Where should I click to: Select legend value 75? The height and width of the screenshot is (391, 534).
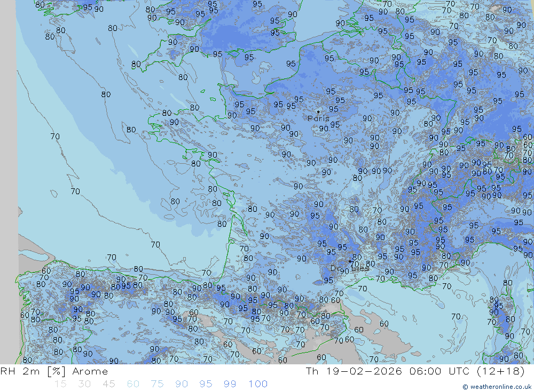[x=157, y=384]
